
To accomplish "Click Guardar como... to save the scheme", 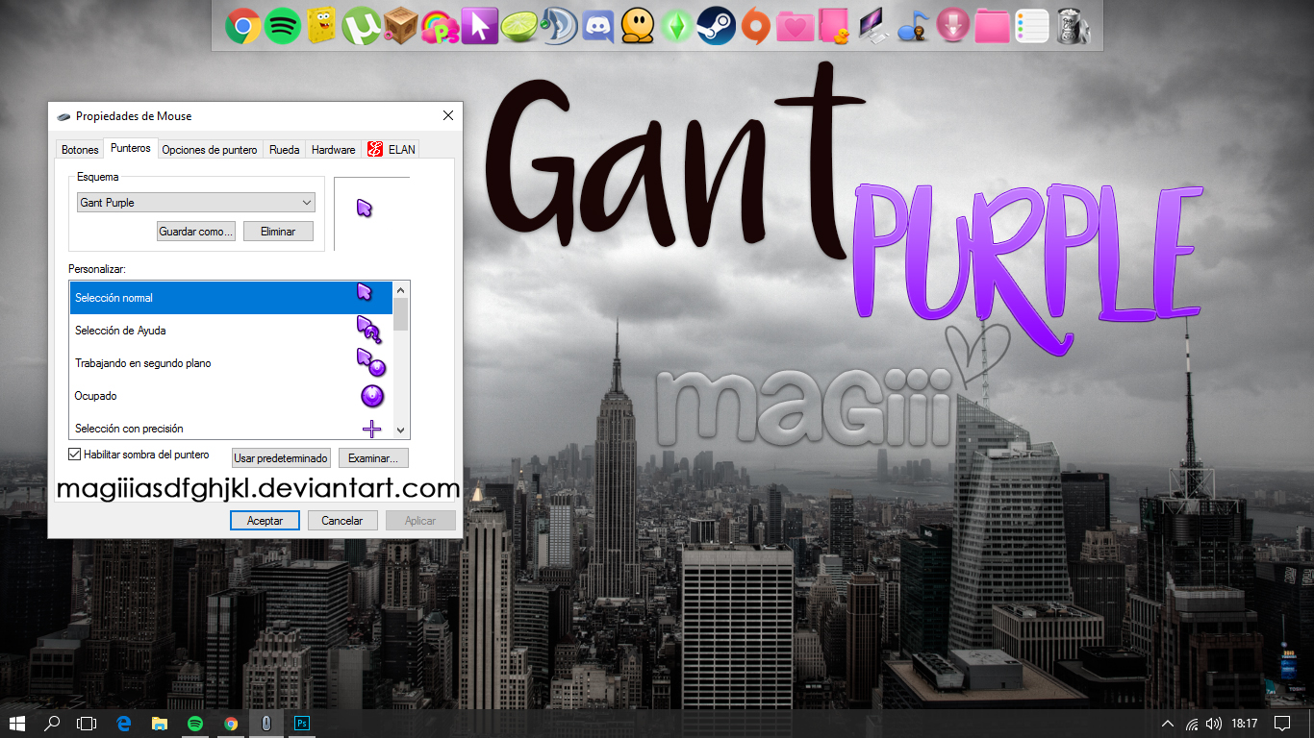I will pos(195,231).
